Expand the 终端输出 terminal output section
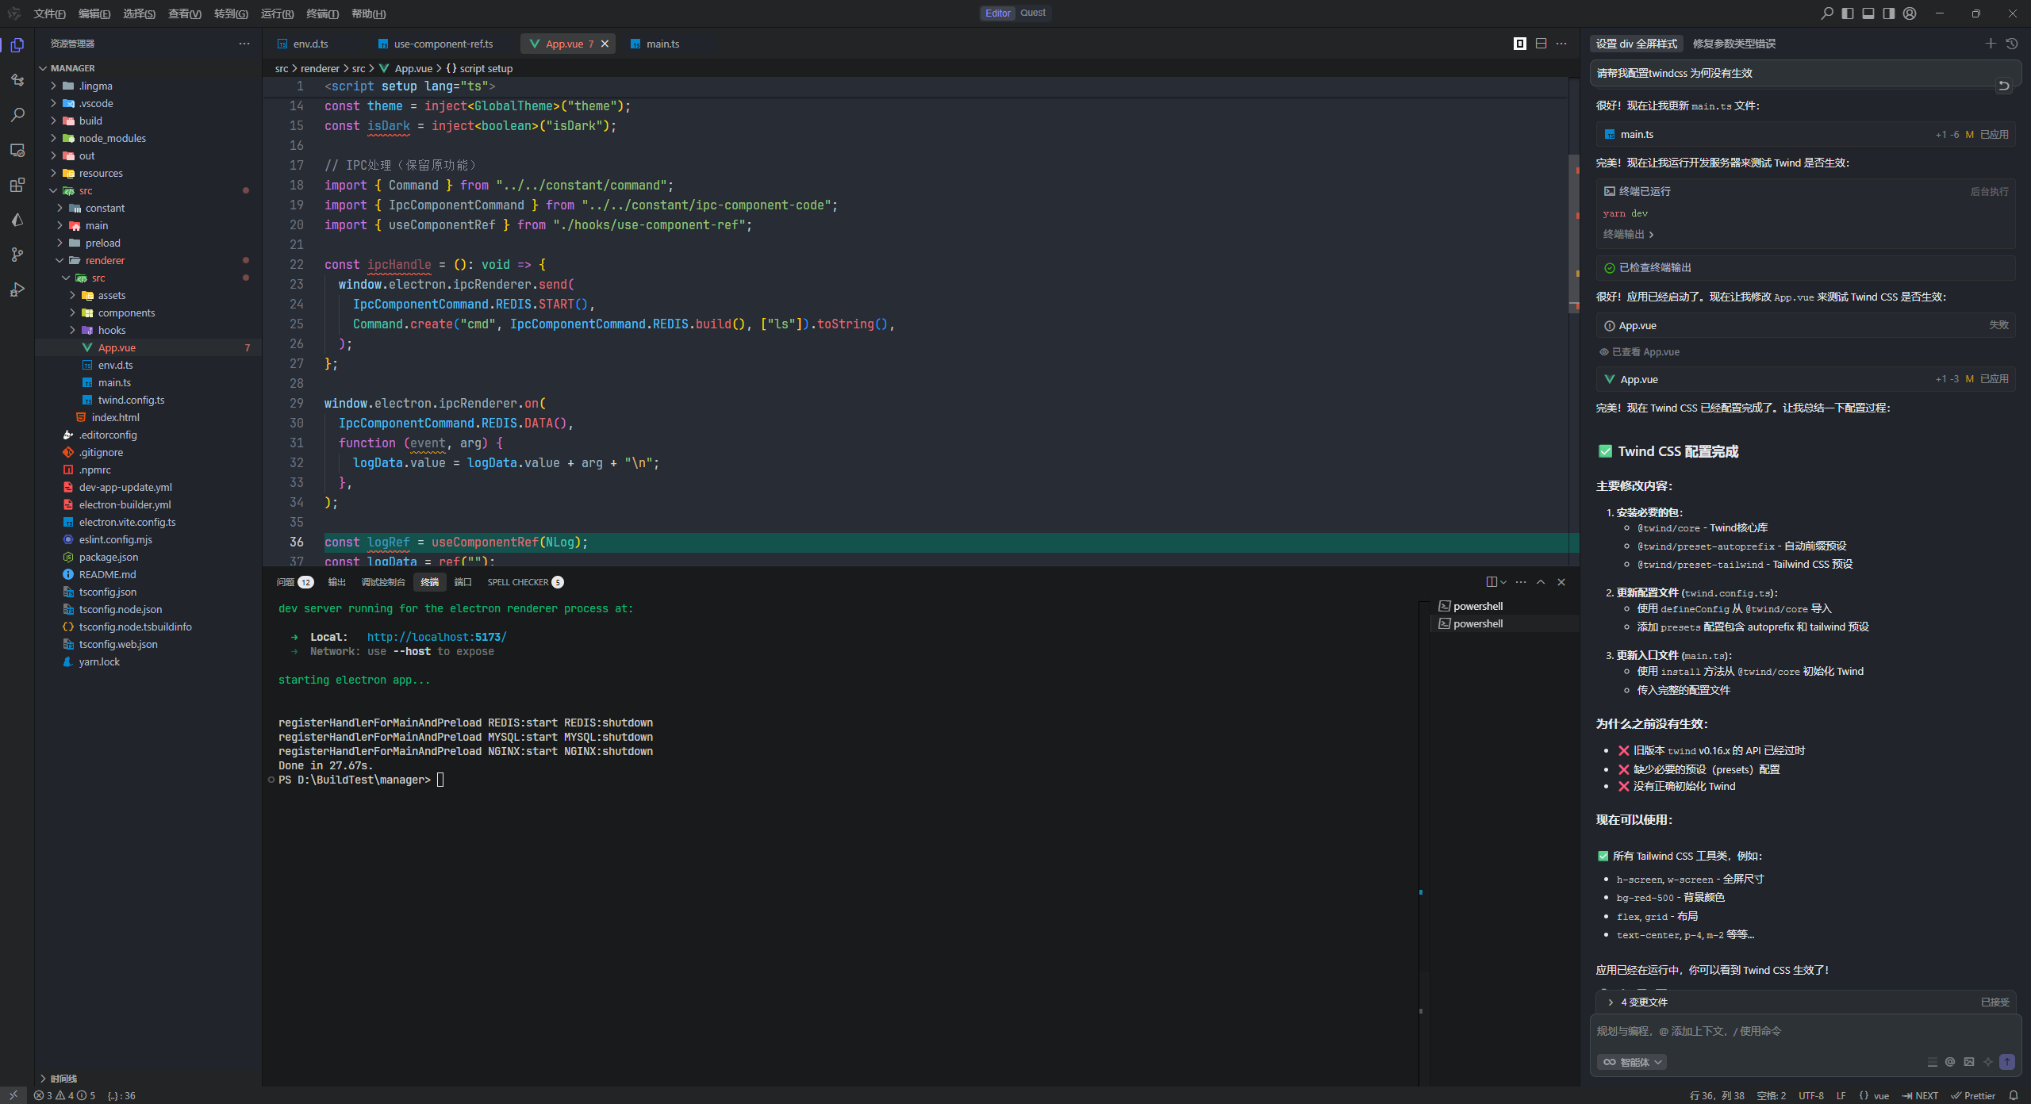Screen dimensions: 2031x1104 pyautogui.click(x=1628, y=235)
